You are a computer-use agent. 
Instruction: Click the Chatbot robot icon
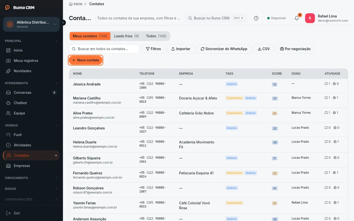pyautogui.click(x=9, y=103)
